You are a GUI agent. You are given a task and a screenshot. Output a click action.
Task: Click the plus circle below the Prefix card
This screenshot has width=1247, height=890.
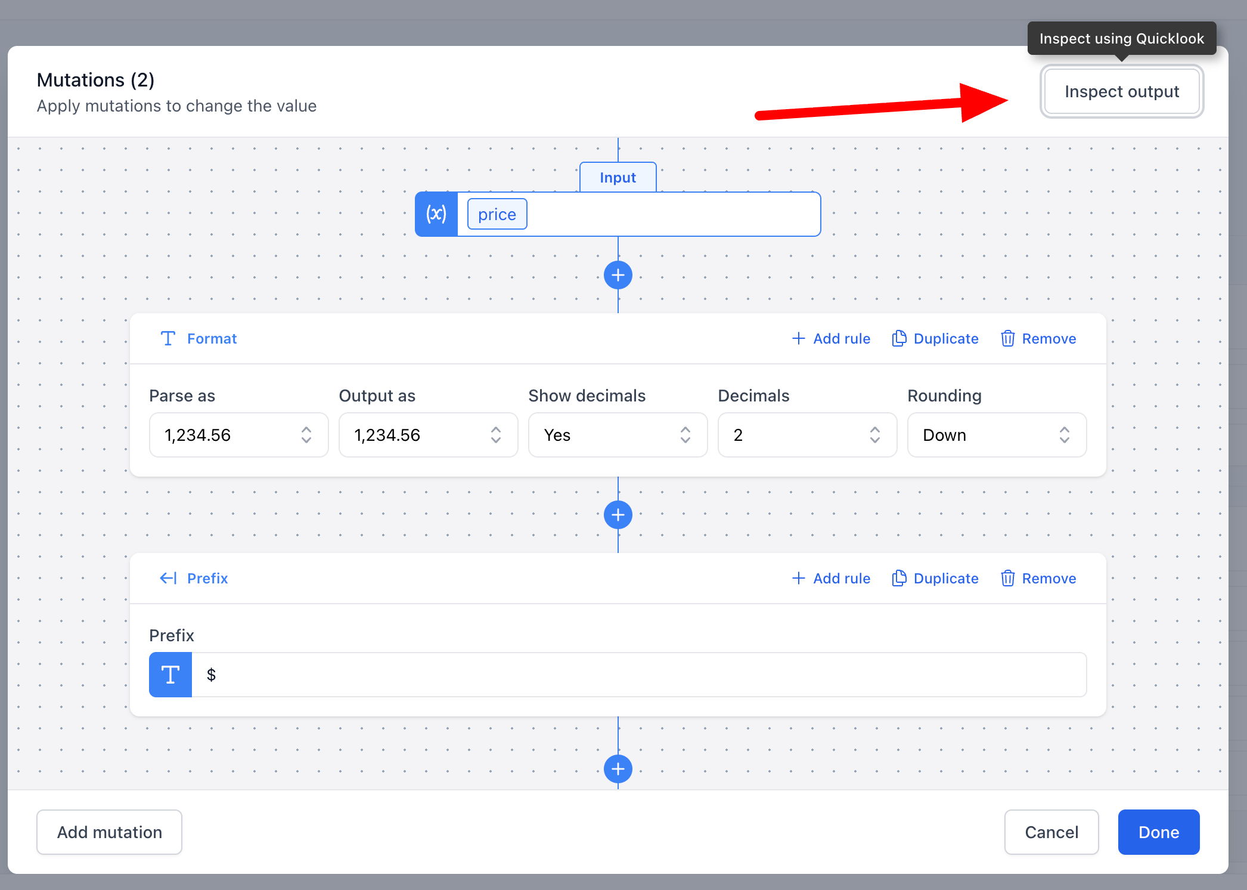[x=618, y=768]
